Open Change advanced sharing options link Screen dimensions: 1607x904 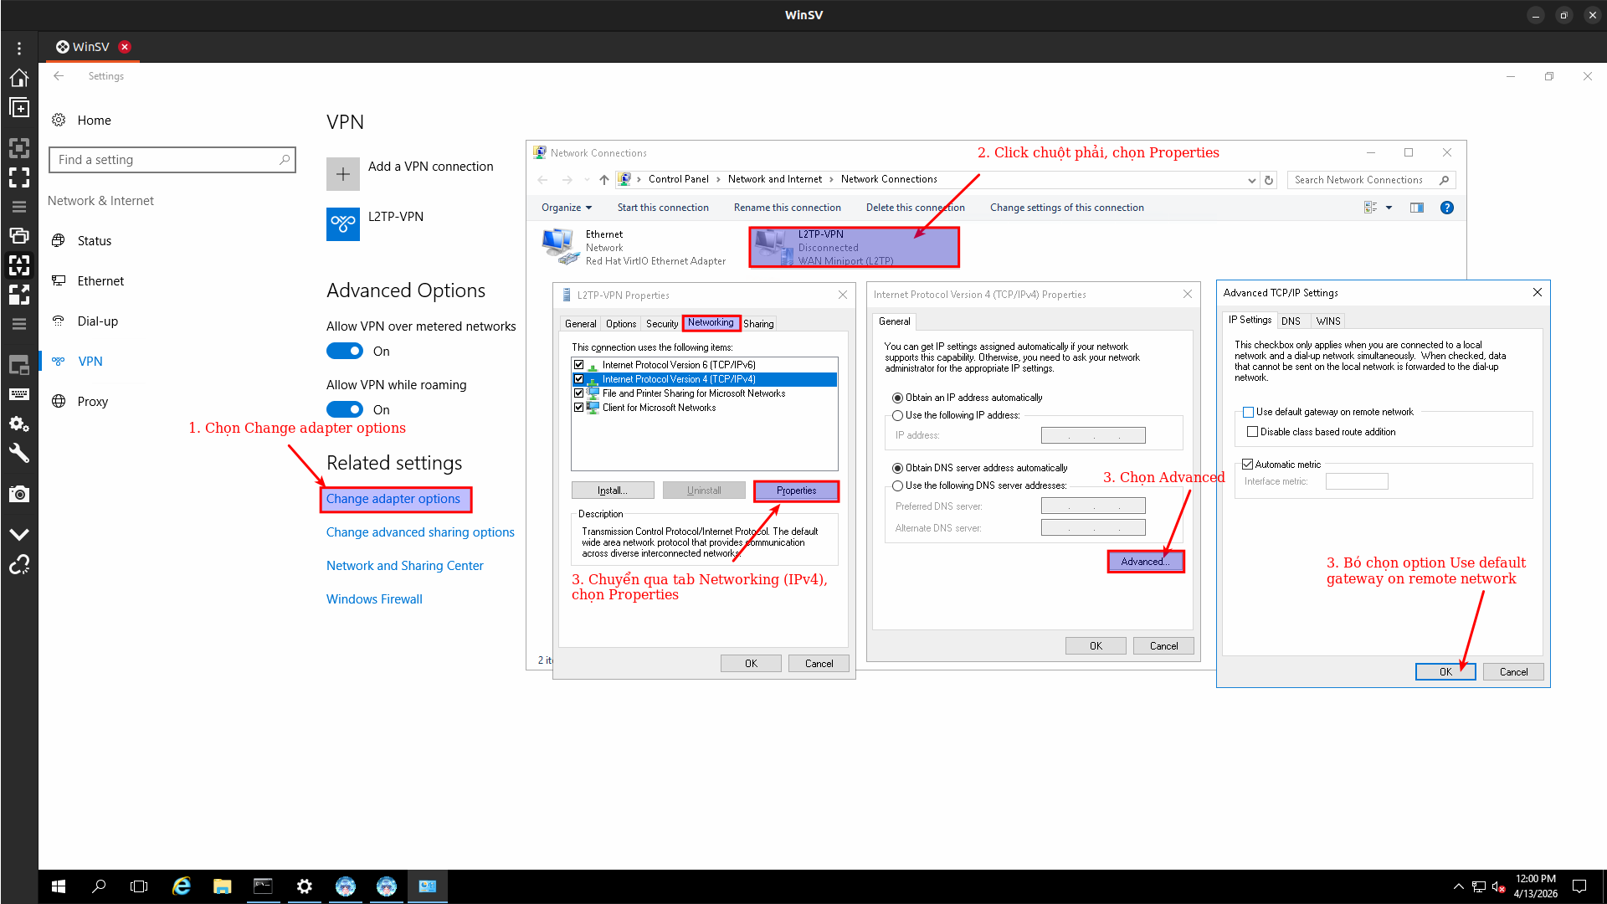[x=420, y=532]
